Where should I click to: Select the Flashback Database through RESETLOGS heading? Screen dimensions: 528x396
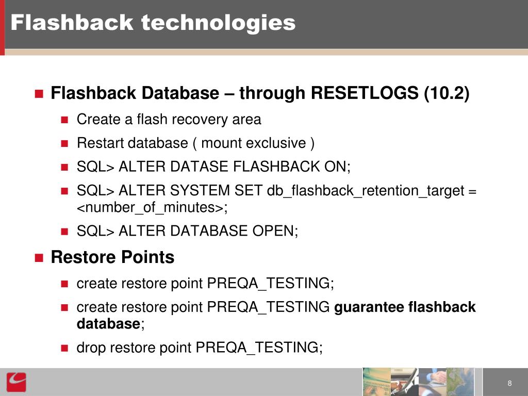[x=260, y=93]
